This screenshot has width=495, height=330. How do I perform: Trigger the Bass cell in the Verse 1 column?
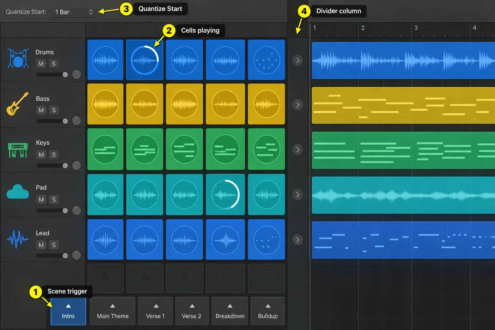click(184, 104)
